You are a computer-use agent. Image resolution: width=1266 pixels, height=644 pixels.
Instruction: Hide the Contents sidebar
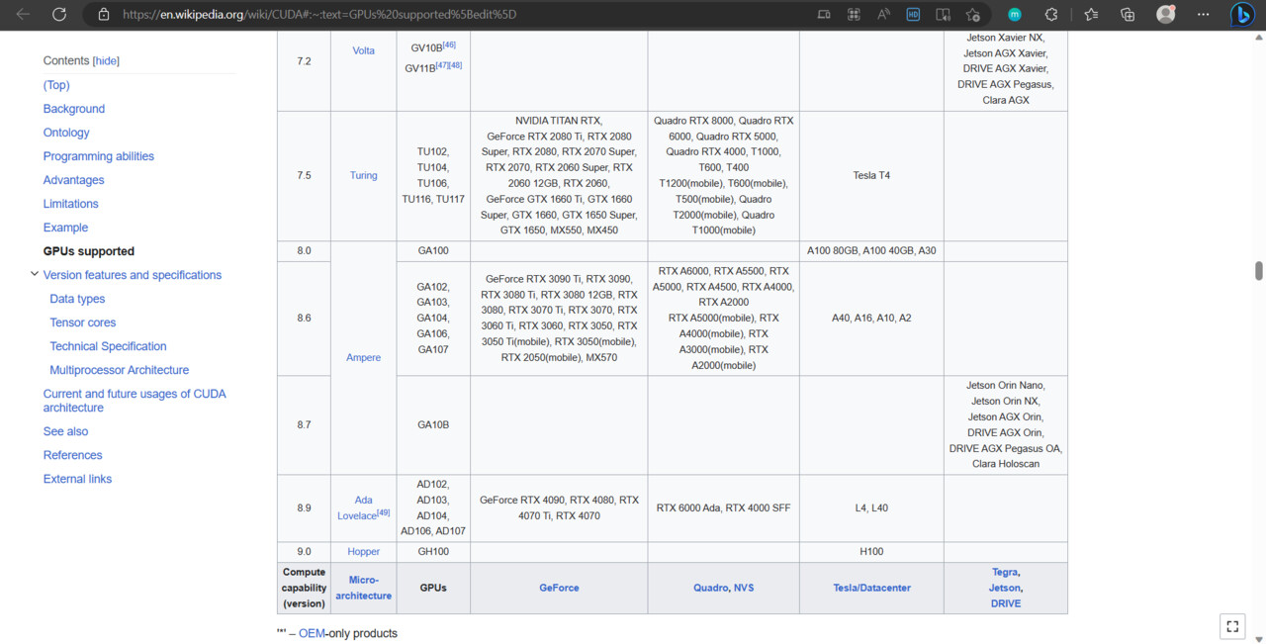[106, 61]
